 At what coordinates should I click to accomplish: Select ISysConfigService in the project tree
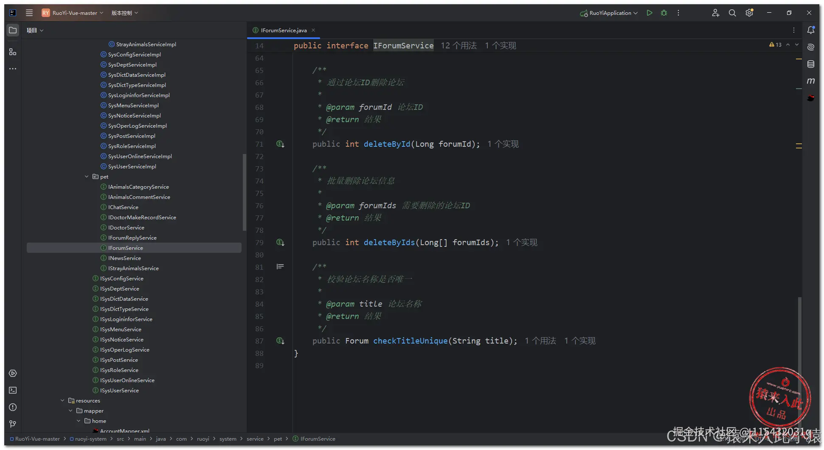click(121, 278)
